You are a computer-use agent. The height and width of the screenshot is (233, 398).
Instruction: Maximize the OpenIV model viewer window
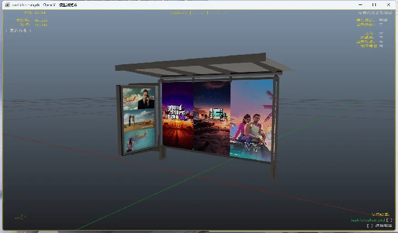coord(374,4)
